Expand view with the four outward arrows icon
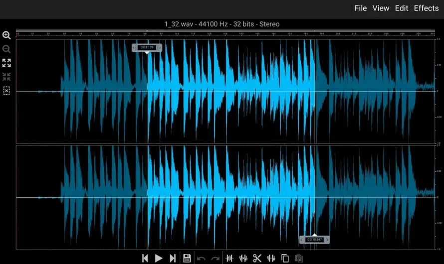This screenshot has height=264, width=444. 6,63
